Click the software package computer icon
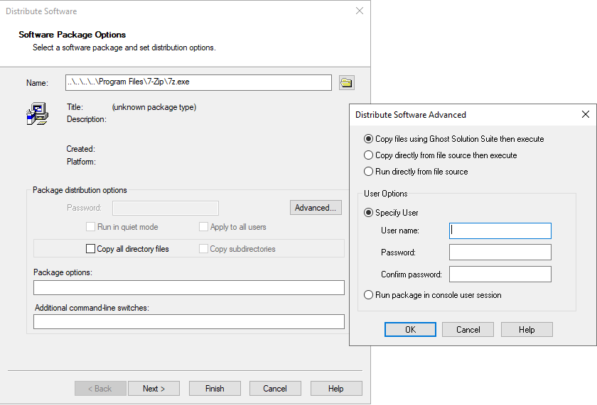597x405 pixels. [37, 113]
